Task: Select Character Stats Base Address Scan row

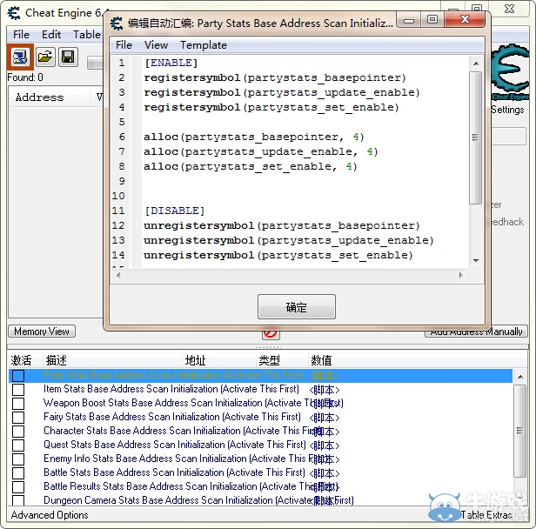Action: 260,432
